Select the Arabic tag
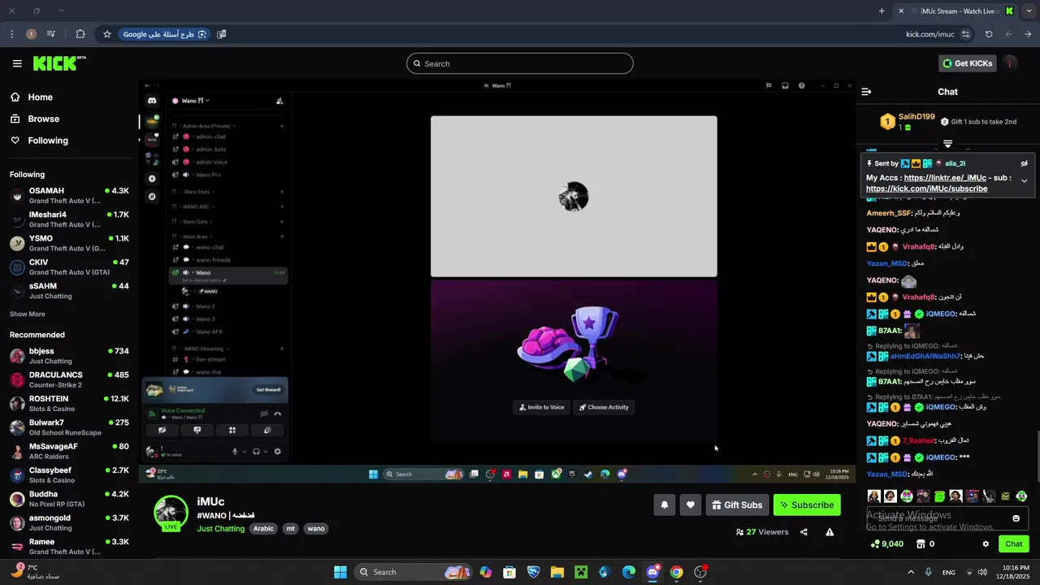 (263, 529)
